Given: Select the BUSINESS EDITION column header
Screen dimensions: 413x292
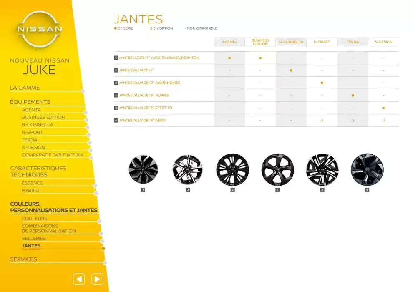Looking at the screenshot, I should (x=259, y=41).
